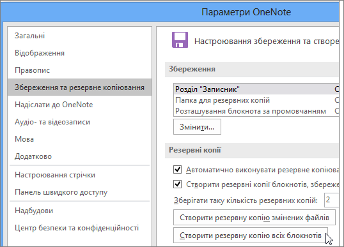344x247 pixels.
Task: Select Збереження та резервне копіювання category
Action: [x=79, y=87]
